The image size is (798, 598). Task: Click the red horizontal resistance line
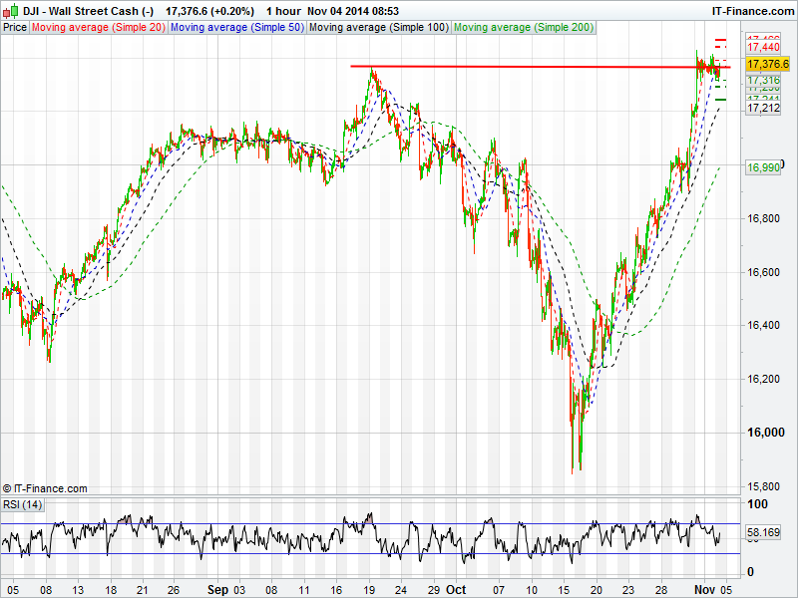click(540, 67)
